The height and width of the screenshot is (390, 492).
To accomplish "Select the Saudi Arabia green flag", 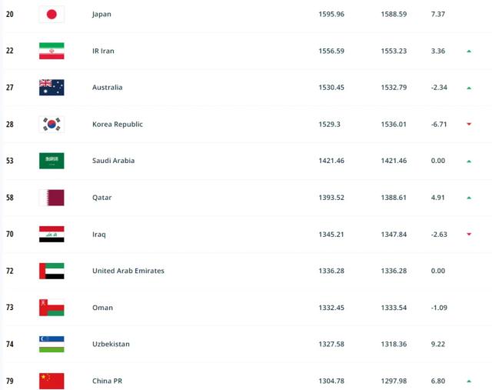I will coord(52,161).
